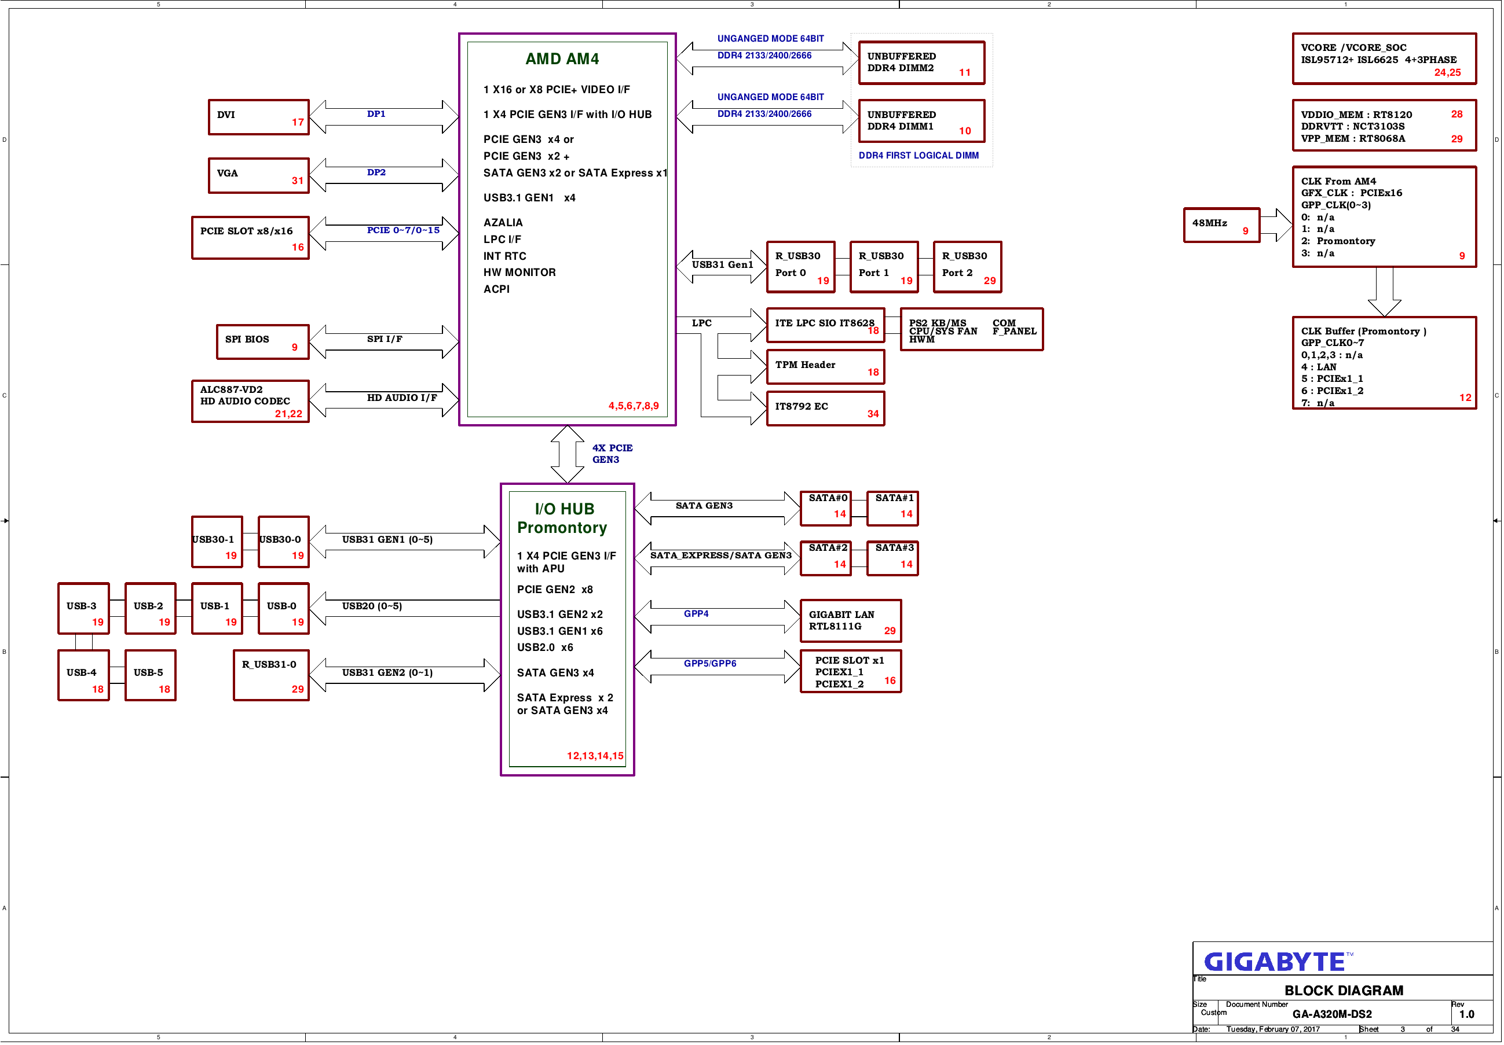
Task: Click the 4X PCIE GEN3 bidirectional arrow
Action: (x=568, y=454)
